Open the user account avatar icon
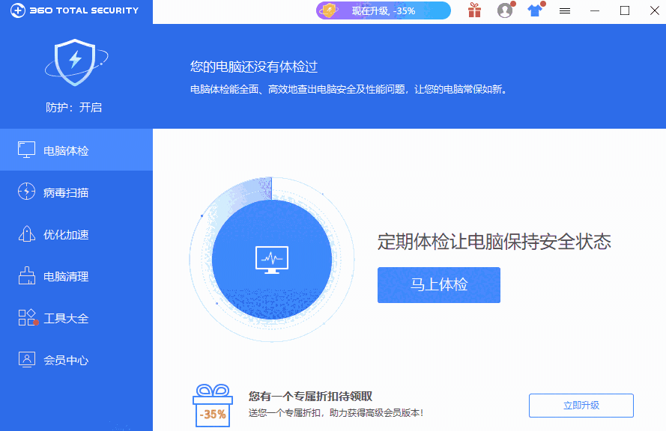666x431 pixels. (504, 10)
